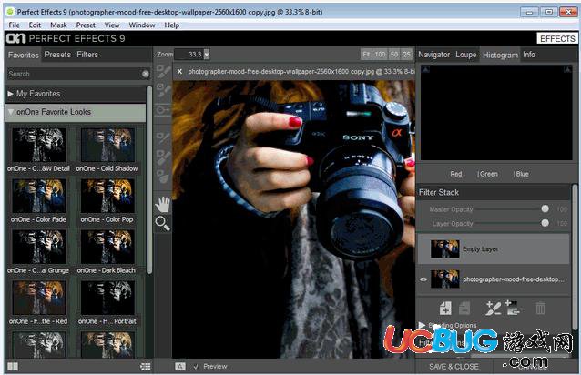
Task: Click the remove layer page icon
Action: pos(464,308)
